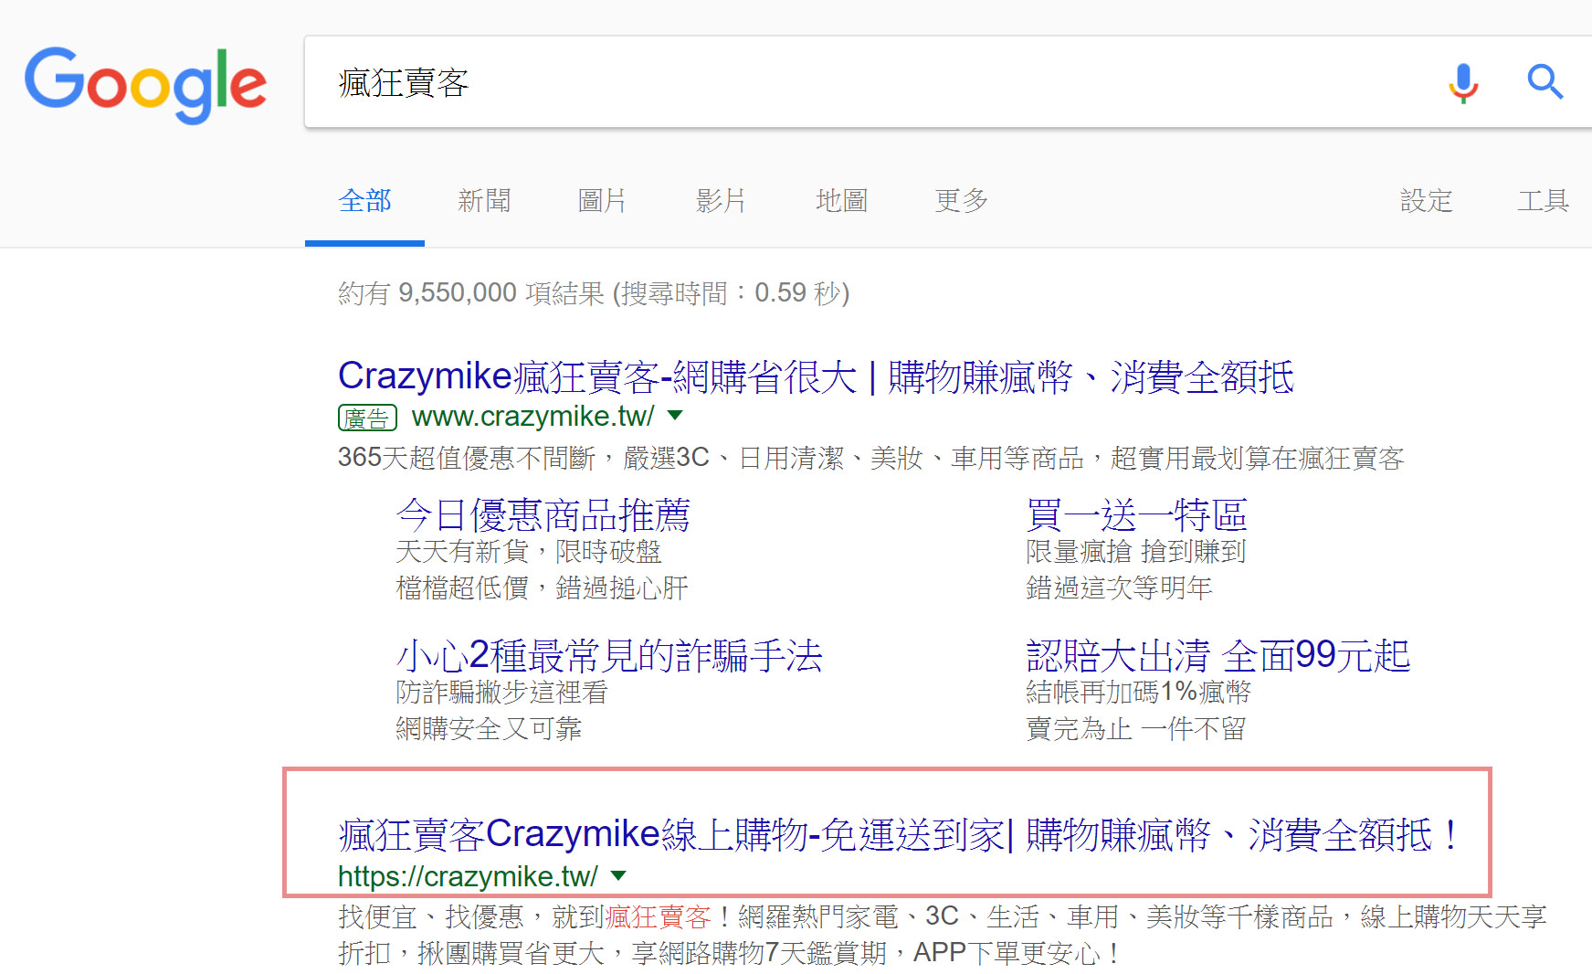This screenshot has height=974, width=1592.
Task: Open the 地圖 tab
Action: tap(840, 201)
